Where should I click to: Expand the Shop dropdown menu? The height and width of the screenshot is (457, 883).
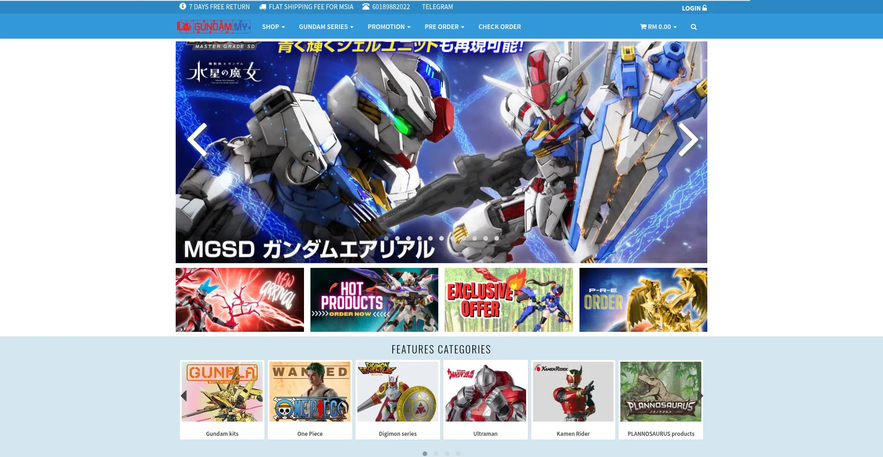[x=273, y=27]
